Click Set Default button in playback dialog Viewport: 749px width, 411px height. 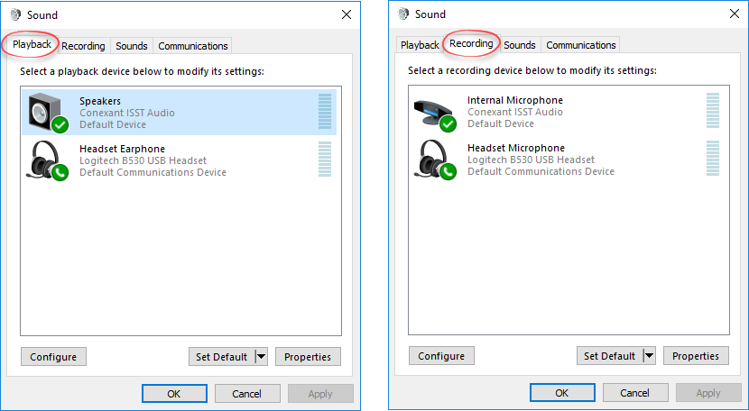point(221,357)
